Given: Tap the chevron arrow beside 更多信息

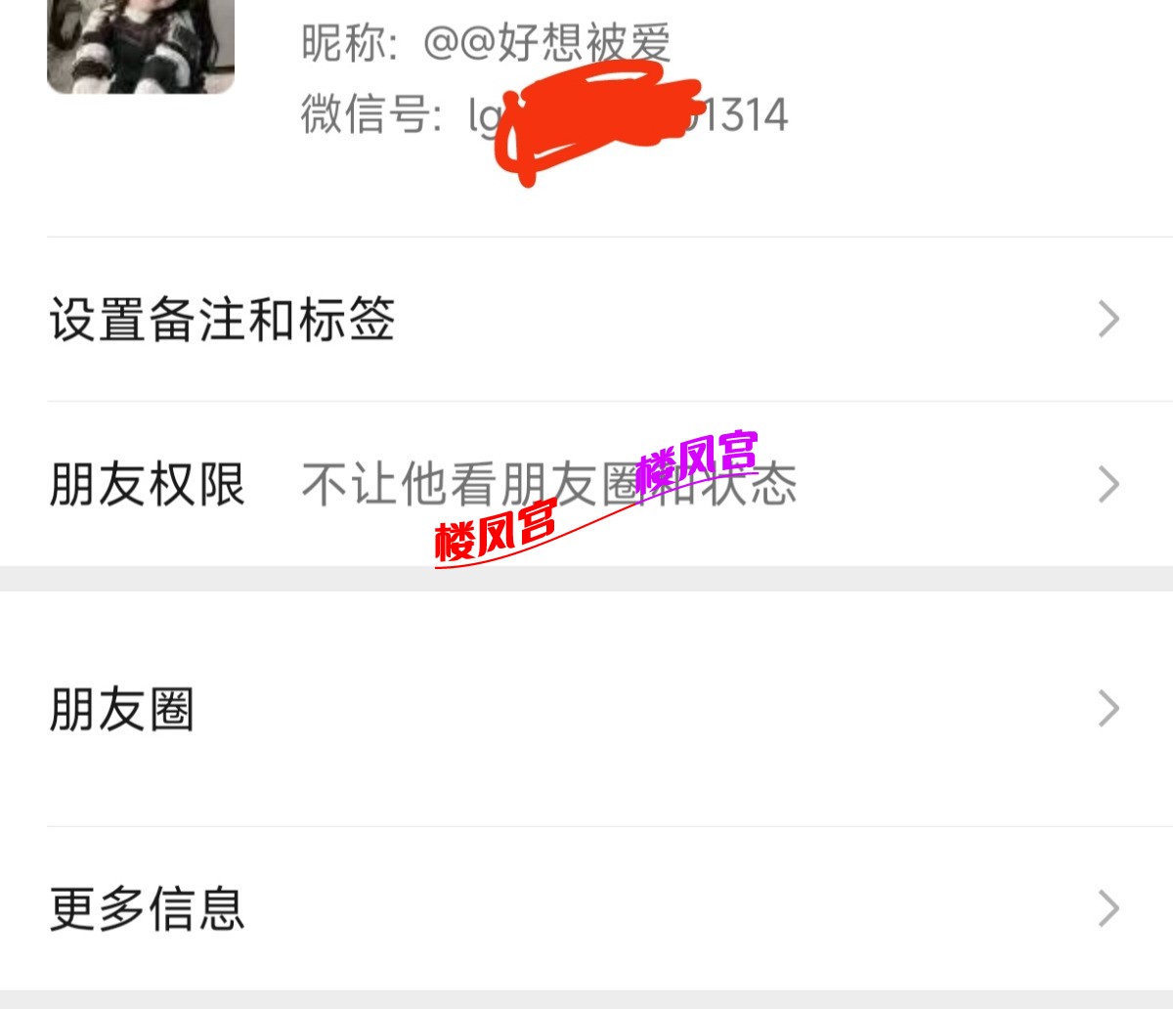Looking at the screenshot, I should 1108,908.
